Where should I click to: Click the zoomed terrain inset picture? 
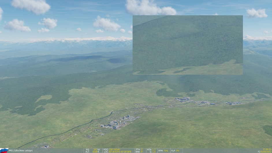tap(188, 45)
